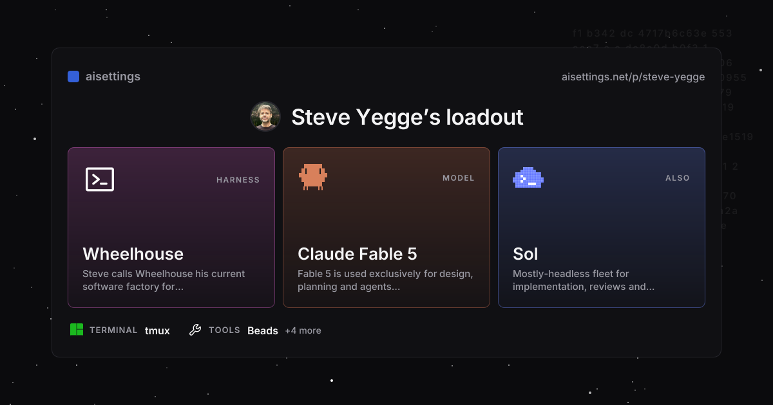The height and width of the screenshot is (405, 773).
Task: Select the Beads tool label
Action: [x=263, y=330]
